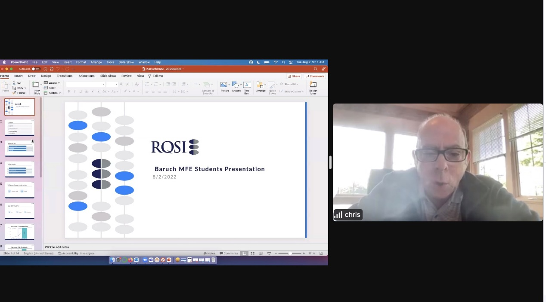Click the Tell me lightbulb
The height and width of the screenshot is (302, 546).
149,76
